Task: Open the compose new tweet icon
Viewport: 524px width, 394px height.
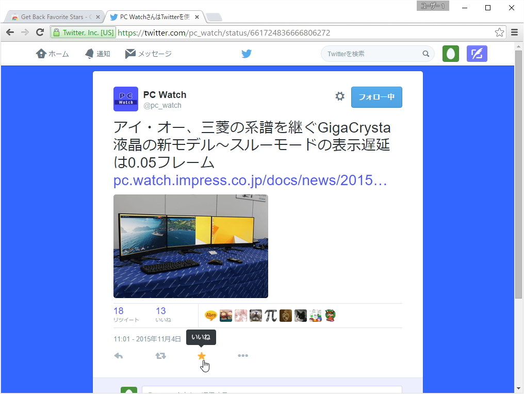Action: [477, 53]
